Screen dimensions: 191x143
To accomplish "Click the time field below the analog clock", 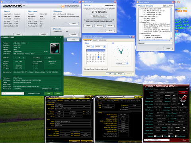I will [x=121, y=64].
